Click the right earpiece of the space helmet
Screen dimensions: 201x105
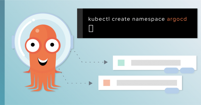coord(72,42)
